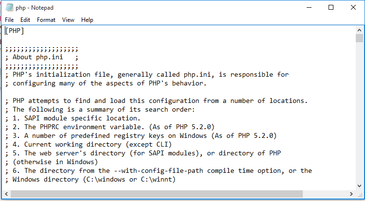The height and width of the screenshot is (201, 365).
Task: Place cursor in the [PHP] line
Action: (x=15, y=31)
